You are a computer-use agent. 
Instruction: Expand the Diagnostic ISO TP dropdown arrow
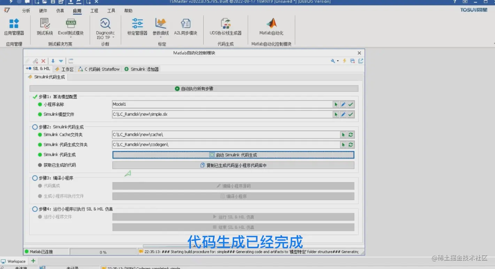tap(113, 38)
